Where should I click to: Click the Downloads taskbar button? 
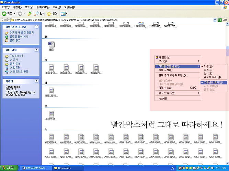[x=68, y=168]
